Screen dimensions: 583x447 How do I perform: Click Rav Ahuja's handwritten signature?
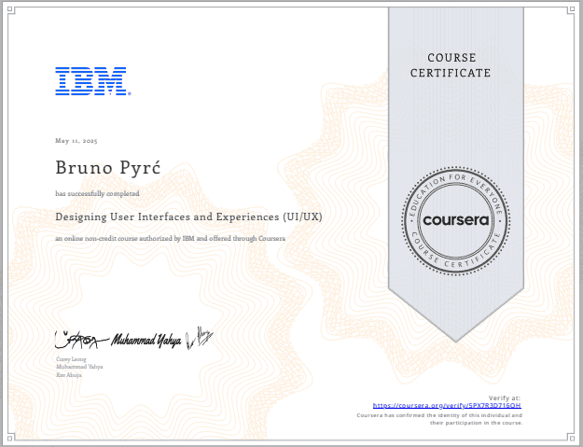200,338
